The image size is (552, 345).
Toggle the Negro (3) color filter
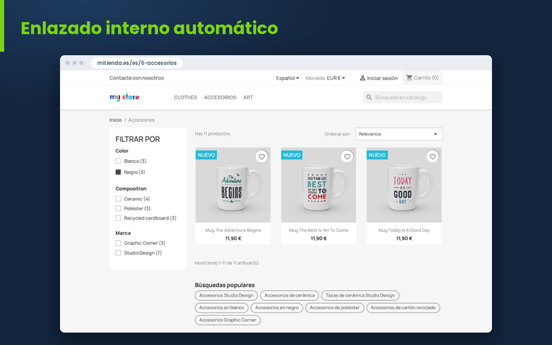click(118, 172)
